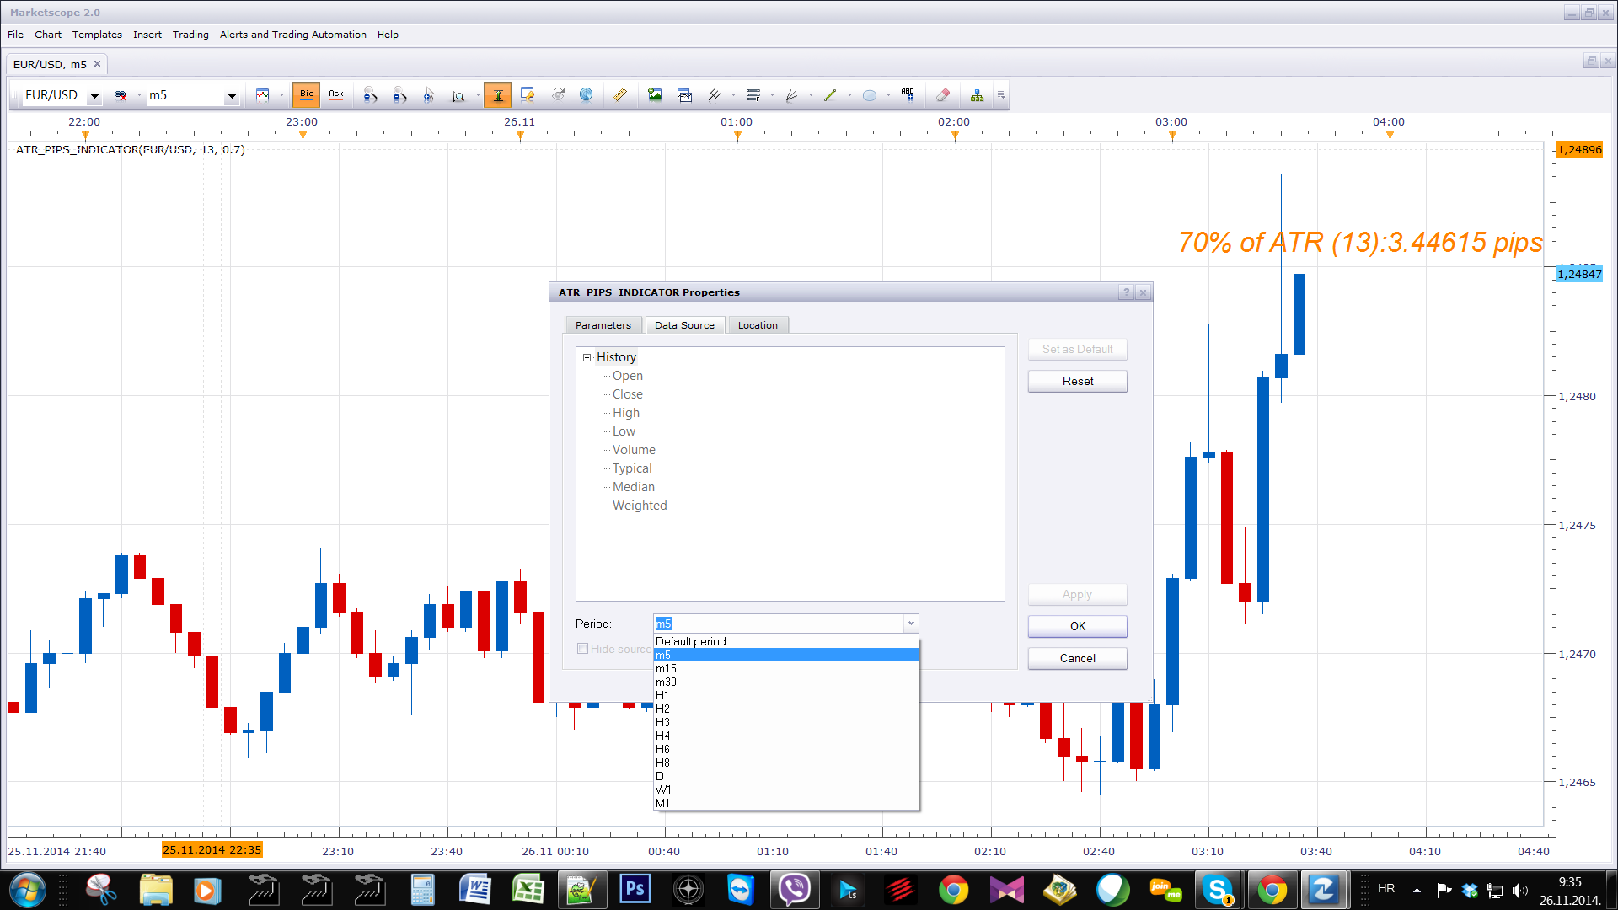Click the Period combo box arrow
The height and width of the screenshot is (910, 1618).
[x=911, y=624]
